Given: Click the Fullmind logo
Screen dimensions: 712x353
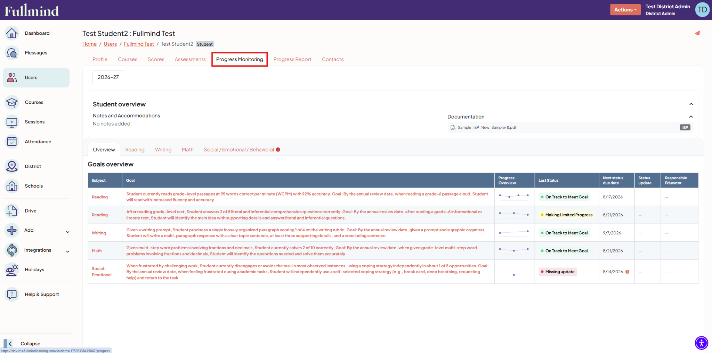Looking at the screenshot, I should 32,10.
